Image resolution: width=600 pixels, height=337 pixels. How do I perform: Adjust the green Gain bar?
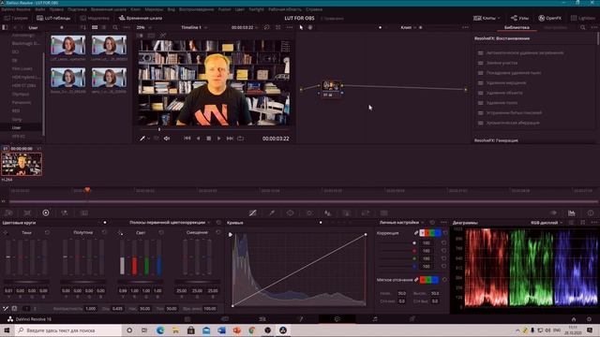tap(146, 257)
